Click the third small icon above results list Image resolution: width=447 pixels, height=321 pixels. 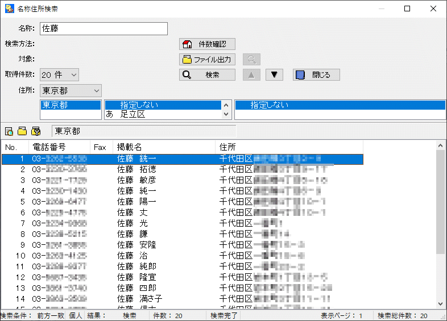pos(36,131)
